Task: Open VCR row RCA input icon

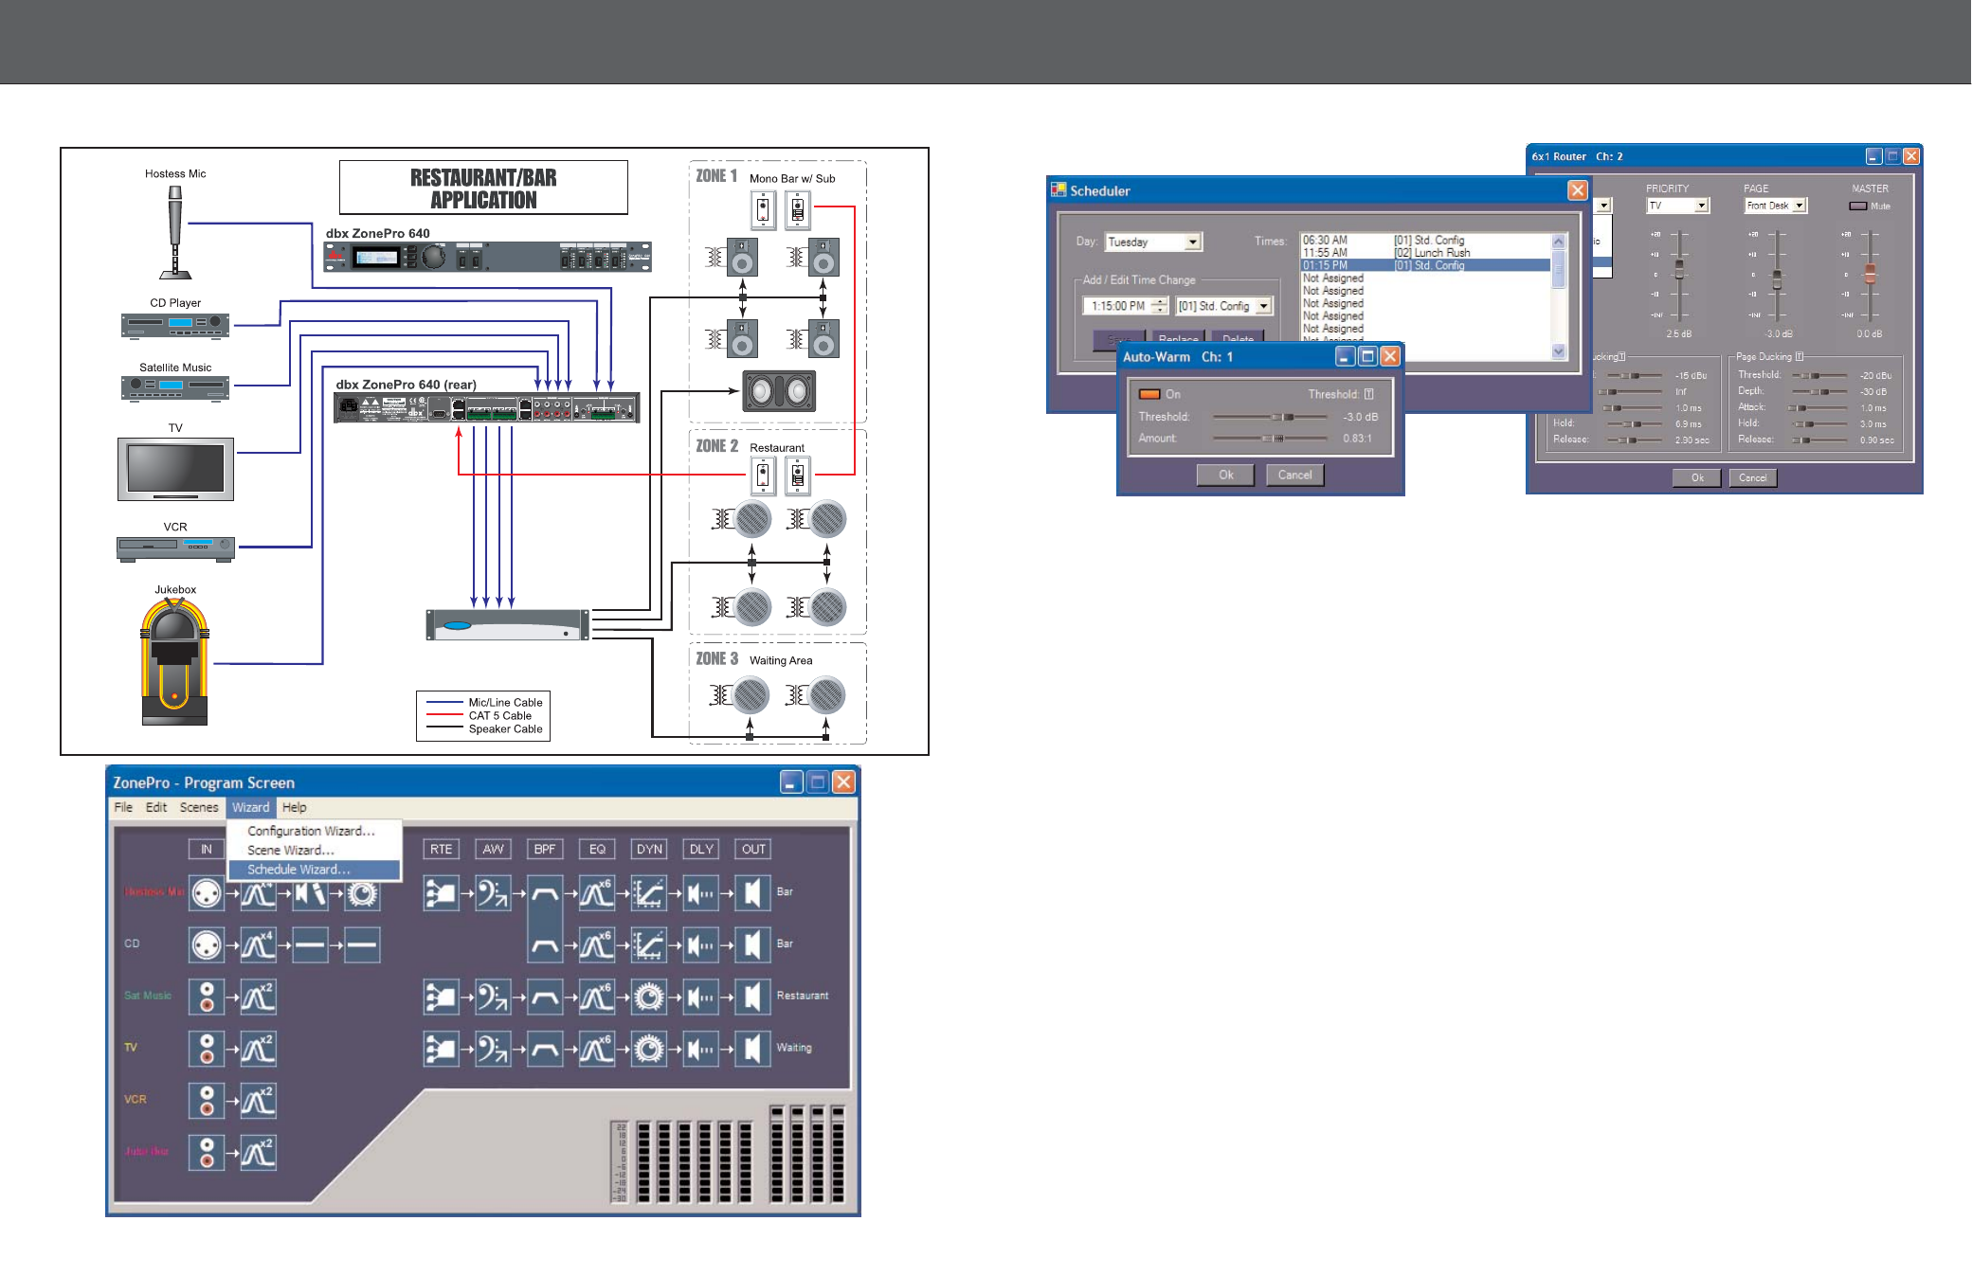Action: click(x=207, y=1101)
